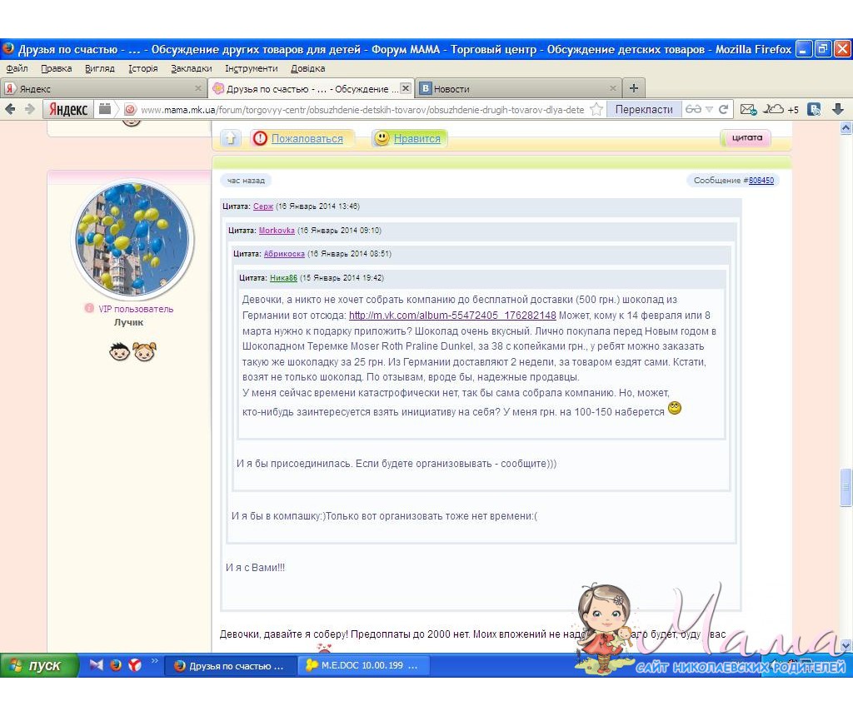Image resolution: width=853 pixels, height=716 pixels.
Task: Click the bookmark star in the address bar
Action: [596, 109]
